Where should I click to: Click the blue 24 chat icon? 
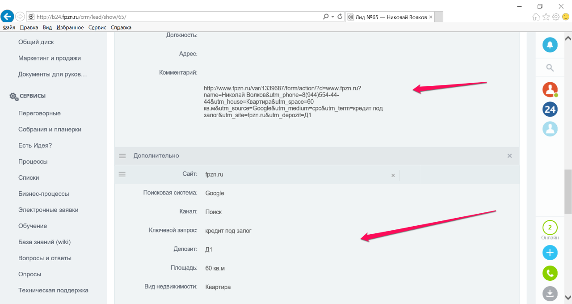click(x=550, y=109)
